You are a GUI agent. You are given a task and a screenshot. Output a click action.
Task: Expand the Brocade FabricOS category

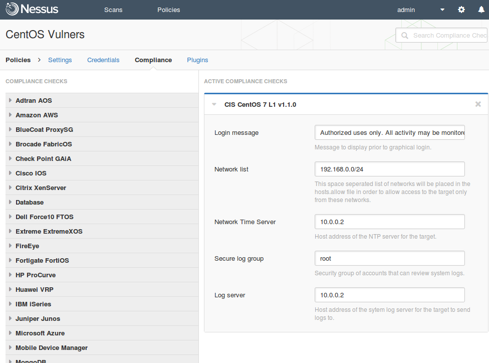[x=102, y=144]
